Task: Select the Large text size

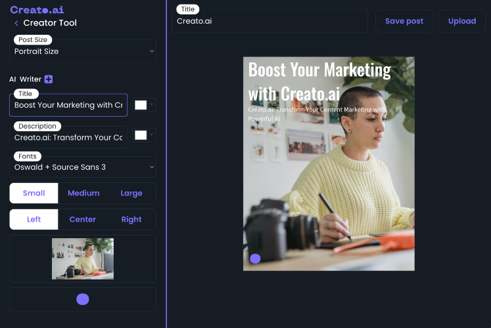Action: pyautogui.click(x=131, y=193)
